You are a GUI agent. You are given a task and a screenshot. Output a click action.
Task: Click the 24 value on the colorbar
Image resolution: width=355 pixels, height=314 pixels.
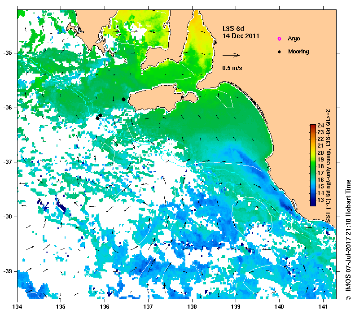pos(320,126)
